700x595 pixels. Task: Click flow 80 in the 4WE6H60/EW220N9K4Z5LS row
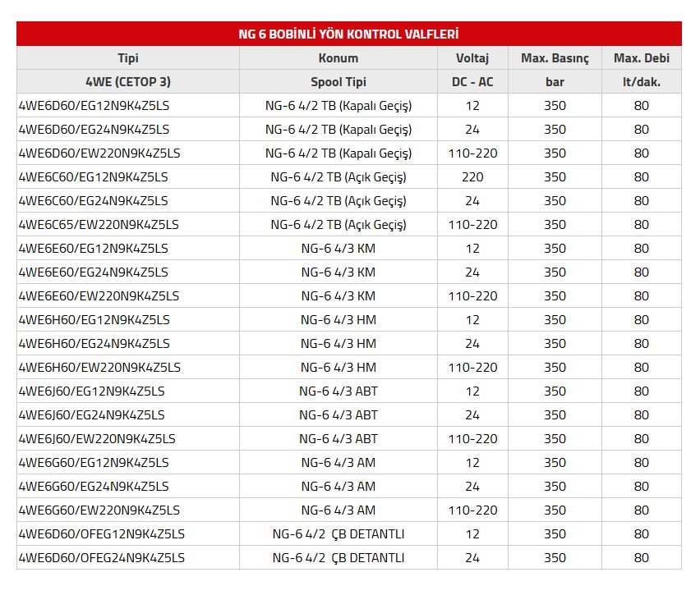[641, 368]
